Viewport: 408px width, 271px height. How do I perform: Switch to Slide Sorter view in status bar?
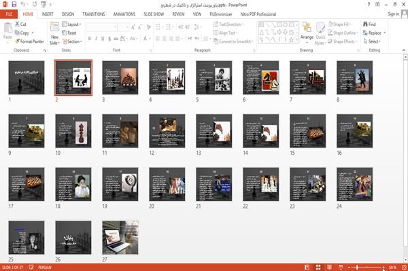(318, 268)
